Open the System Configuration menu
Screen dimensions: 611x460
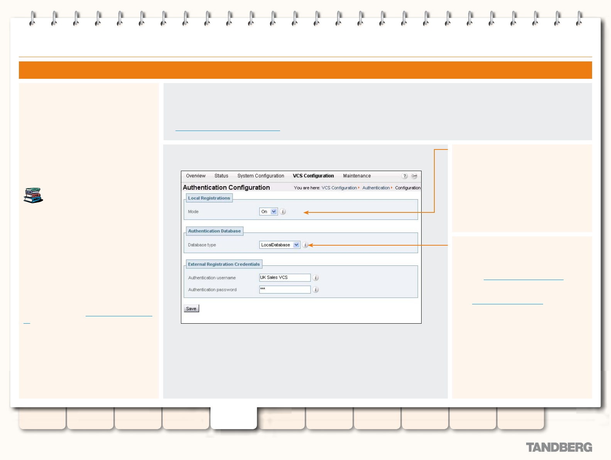pyautogui.click(x=261, y=176)
